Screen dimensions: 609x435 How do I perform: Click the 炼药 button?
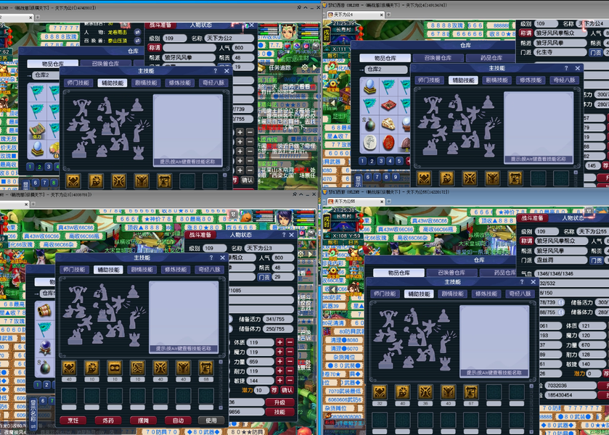click(x=108, y=420)
